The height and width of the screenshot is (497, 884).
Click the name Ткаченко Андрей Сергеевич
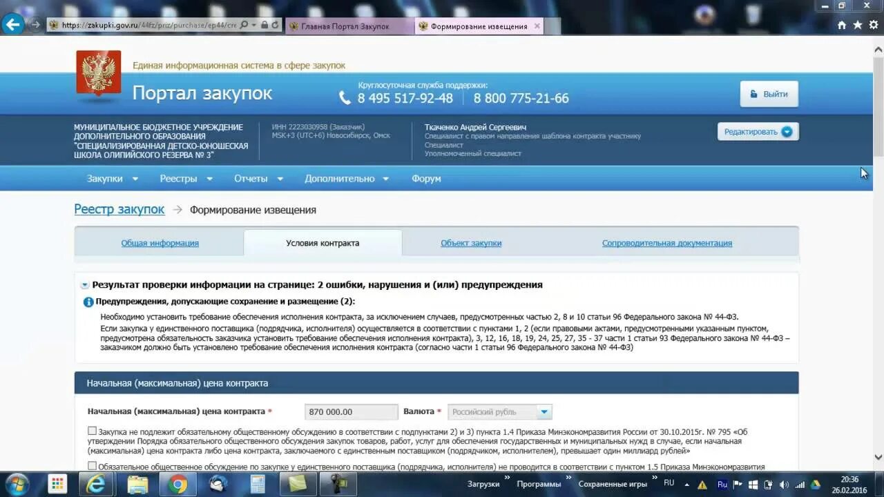point(475,127)
